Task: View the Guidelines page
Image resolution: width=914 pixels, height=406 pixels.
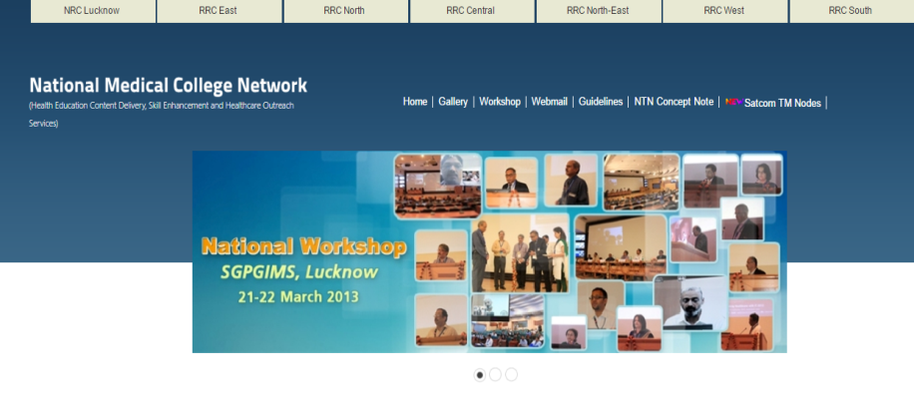Action: pos(601,102)
